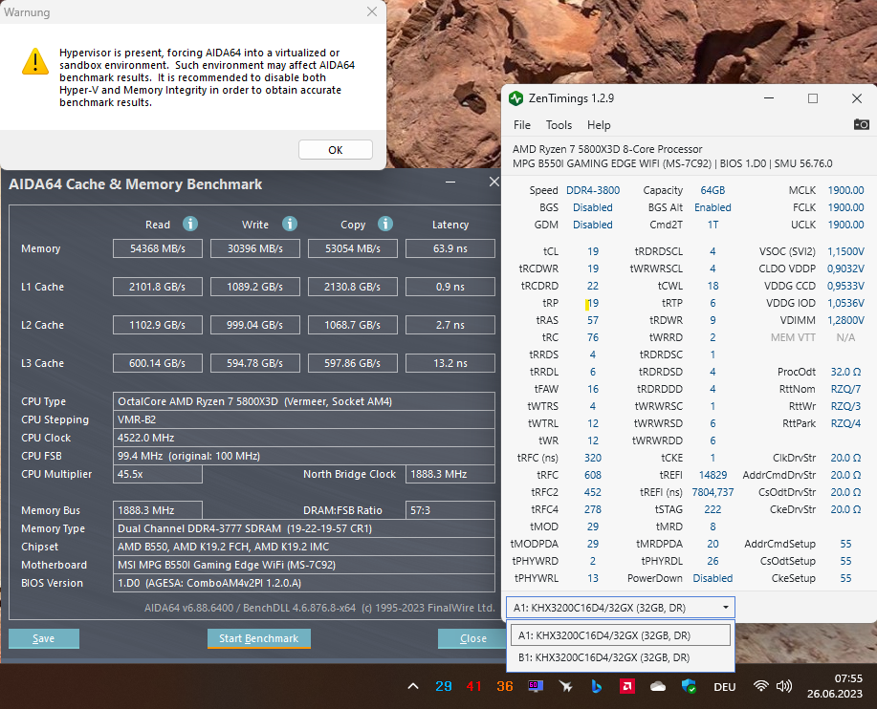
Task: Click tRFC value 608
Action: coord(593,475)
